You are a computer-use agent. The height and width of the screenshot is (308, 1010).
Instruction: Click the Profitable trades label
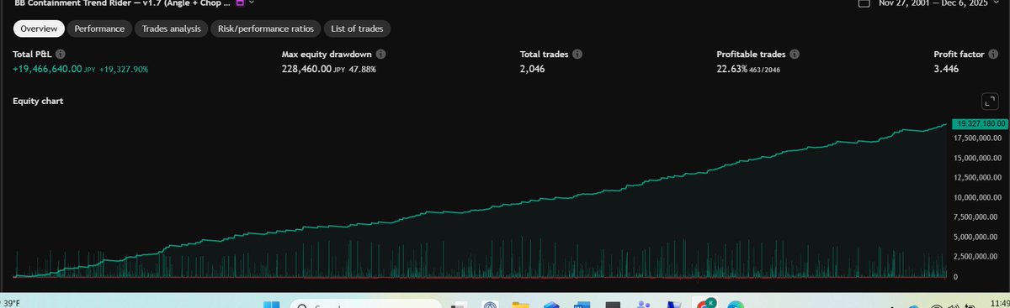point(750,54)
